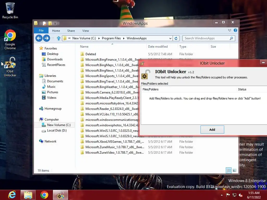The image size is (267, 200).
Task: Open the Customize Quick Access Toolbar dropdown
Action: (55, 23)
